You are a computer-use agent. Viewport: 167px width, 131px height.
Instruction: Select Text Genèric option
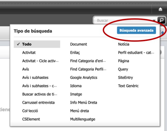(128, 86)
